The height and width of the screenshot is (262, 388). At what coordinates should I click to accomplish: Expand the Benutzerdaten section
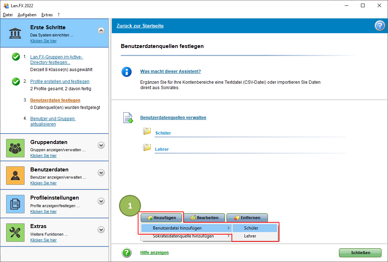(x=101, y=173)
